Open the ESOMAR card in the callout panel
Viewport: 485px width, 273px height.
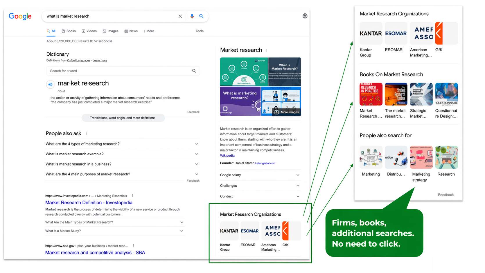click(x=396, y=37)
